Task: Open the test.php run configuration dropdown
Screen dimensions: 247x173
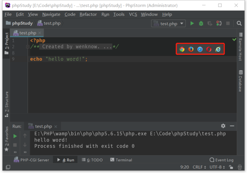Action: click(168, 24)
